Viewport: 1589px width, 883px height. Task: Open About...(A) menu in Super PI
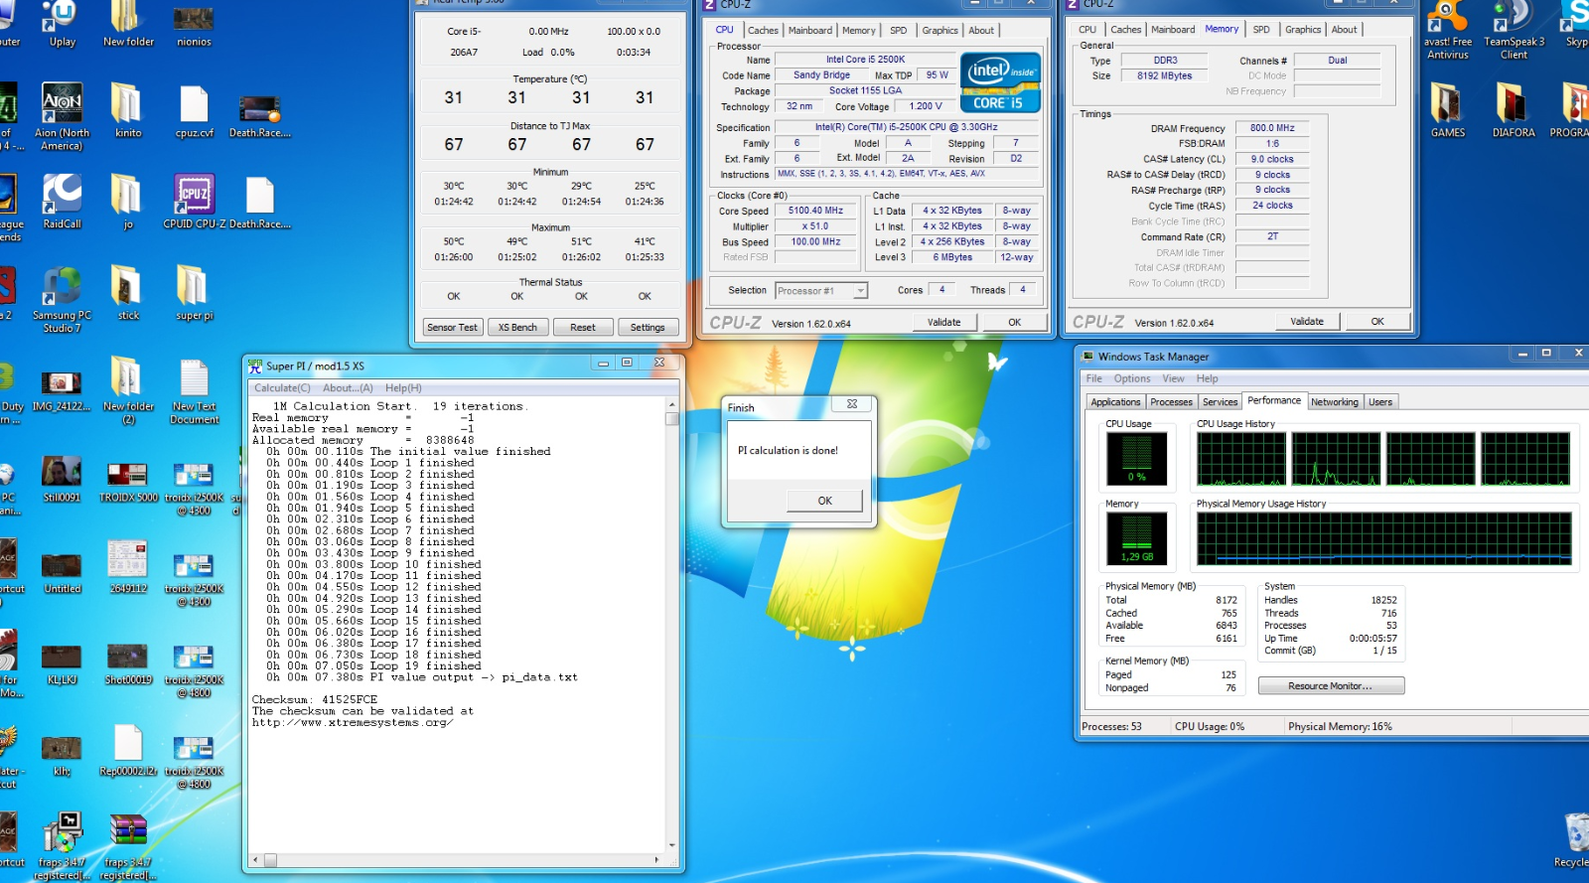pyautogui.click(x=348, y=388)
